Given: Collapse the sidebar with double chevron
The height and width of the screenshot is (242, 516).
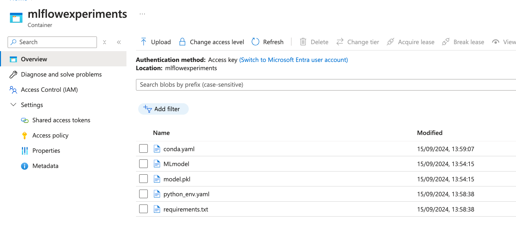Looking at the screenshot, I should click(119, 42).
